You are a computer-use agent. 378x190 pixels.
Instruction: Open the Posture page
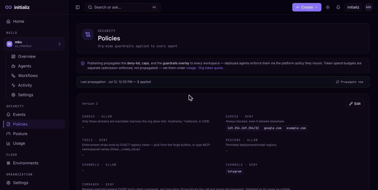pyautogui.click(x=34, y=134)
